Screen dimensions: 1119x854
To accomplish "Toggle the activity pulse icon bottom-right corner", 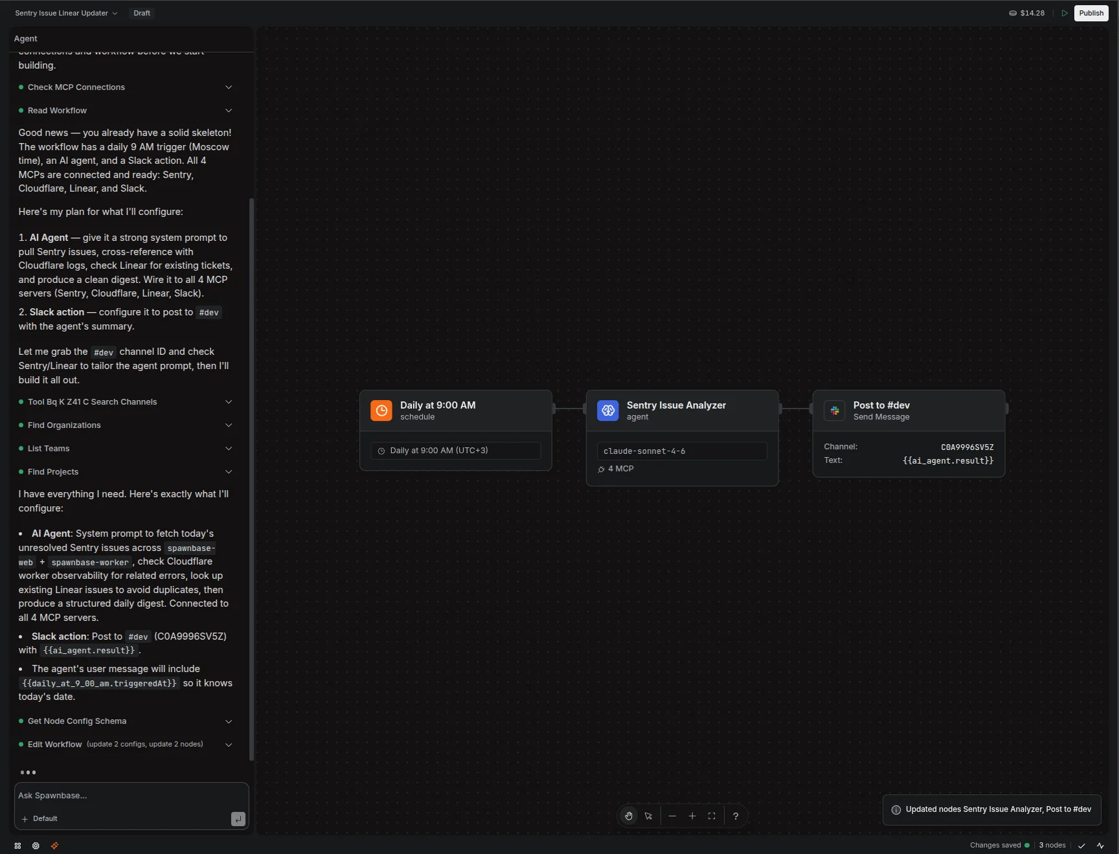I will [1101, 846].
